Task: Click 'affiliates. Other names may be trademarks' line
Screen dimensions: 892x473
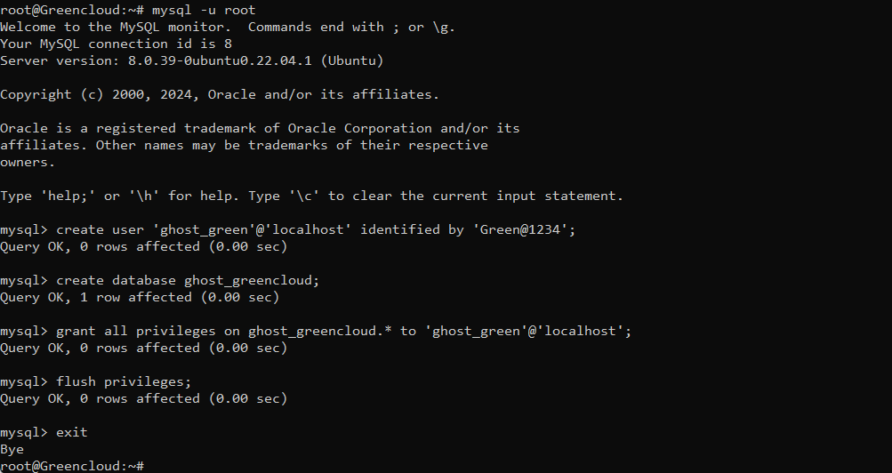Action: 244,145
